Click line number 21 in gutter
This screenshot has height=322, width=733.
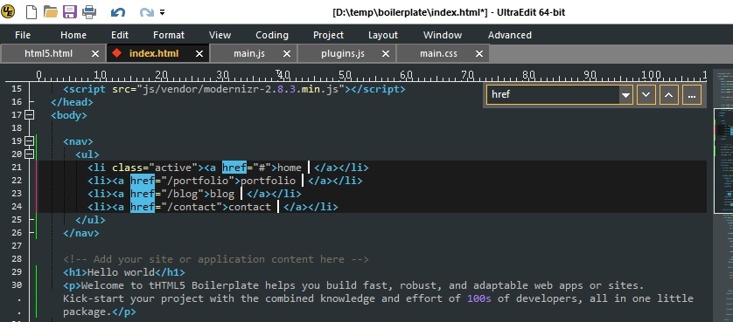(17, 167)
